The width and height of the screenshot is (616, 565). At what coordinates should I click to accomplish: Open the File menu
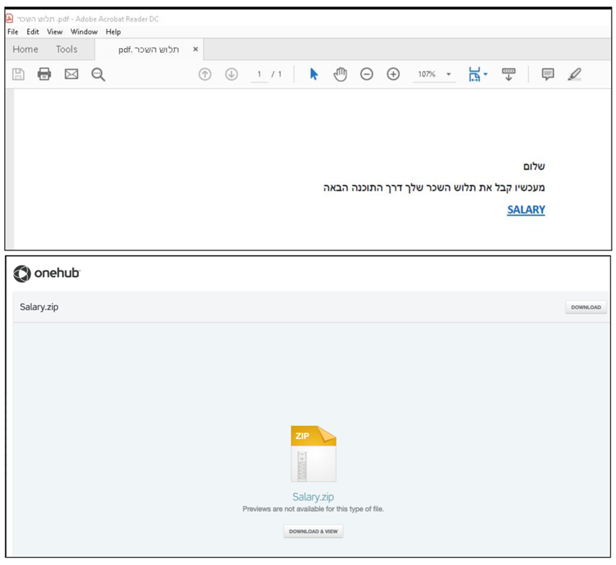pyautogui.click(x=13, y=32)
